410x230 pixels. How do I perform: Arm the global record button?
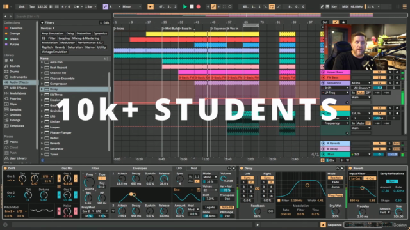[x=199, y=6]
